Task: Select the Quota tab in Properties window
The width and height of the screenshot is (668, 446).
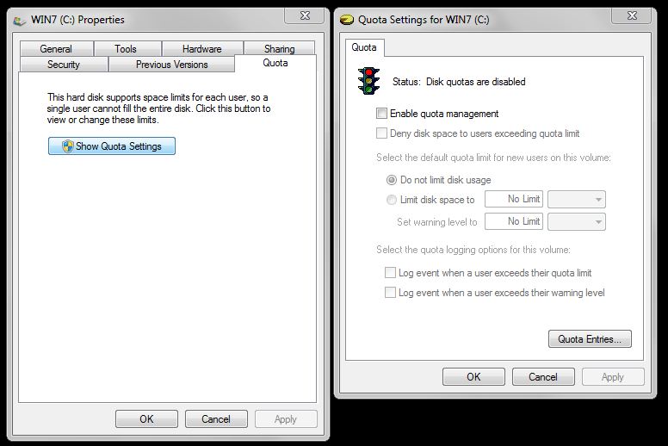Action: click(x=275, y=63)
